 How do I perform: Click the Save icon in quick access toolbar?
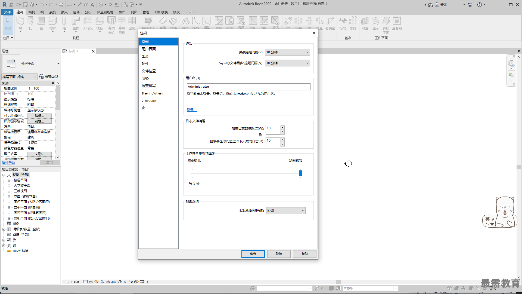(25, 5)
